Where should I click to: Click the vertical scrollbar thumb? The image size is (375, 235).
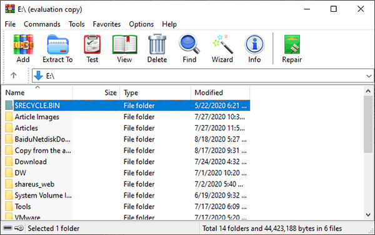tap(368, 124)
